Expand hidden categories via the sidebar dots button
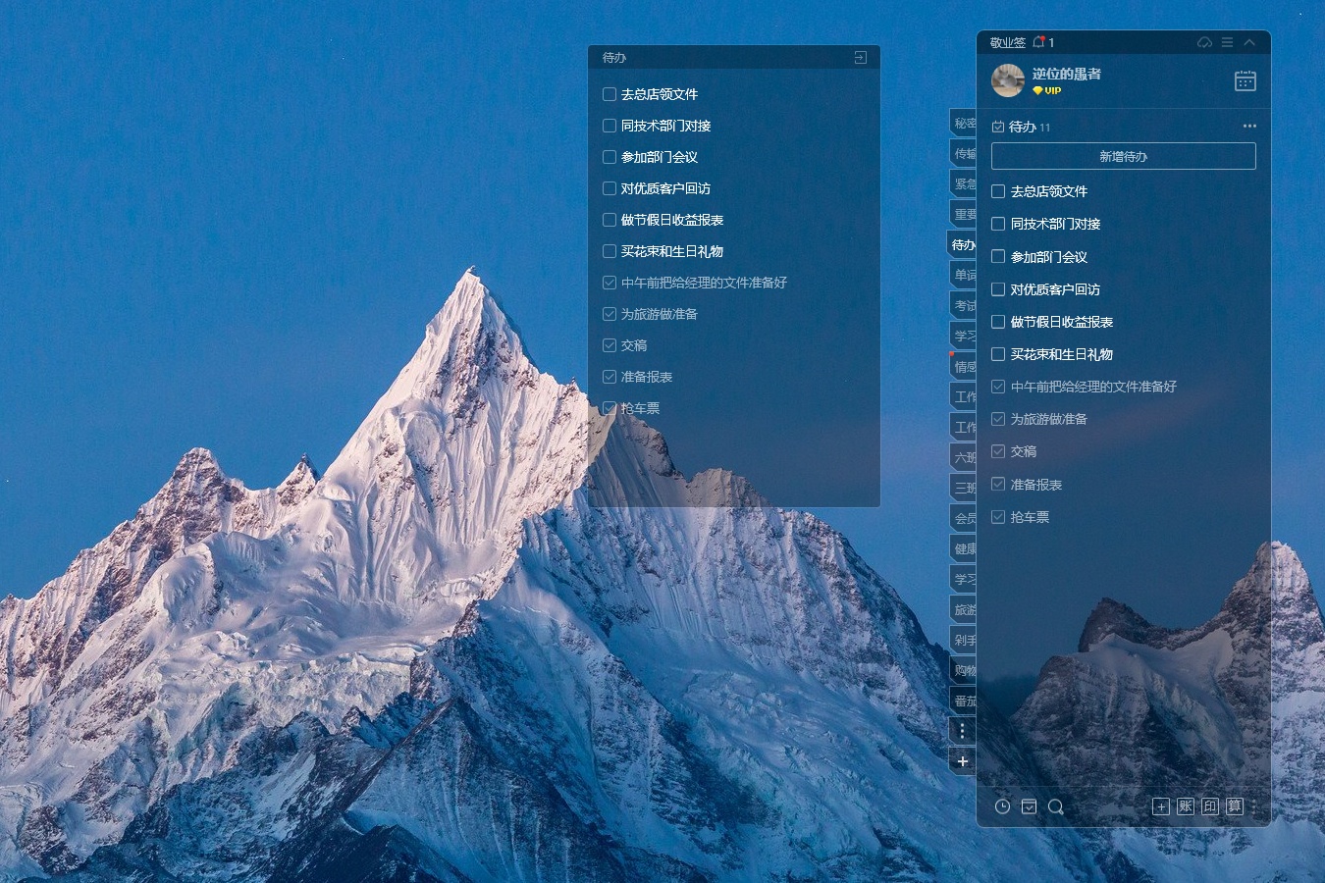The width and height of the screenshot is (1325, 883). click(x=962, y=730)
